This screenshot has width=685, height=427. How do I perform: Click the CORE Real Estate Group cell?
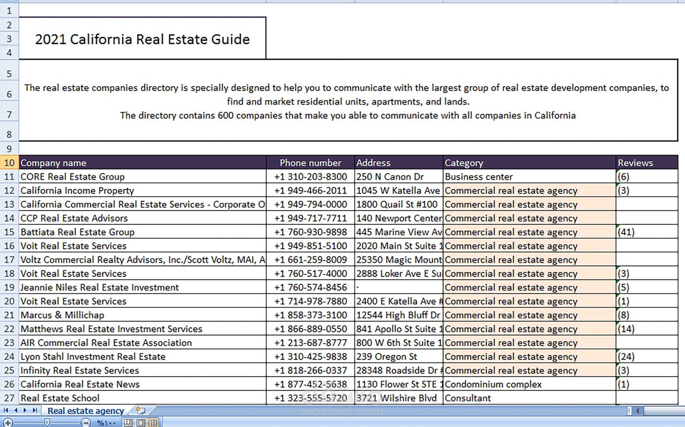point(142,176)
